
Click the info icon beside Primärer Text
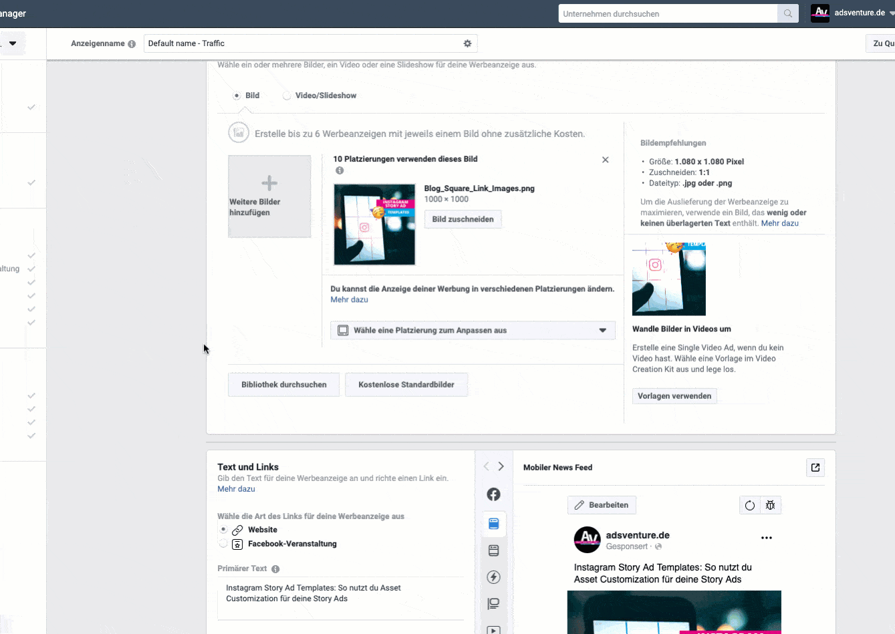[275, 569]
